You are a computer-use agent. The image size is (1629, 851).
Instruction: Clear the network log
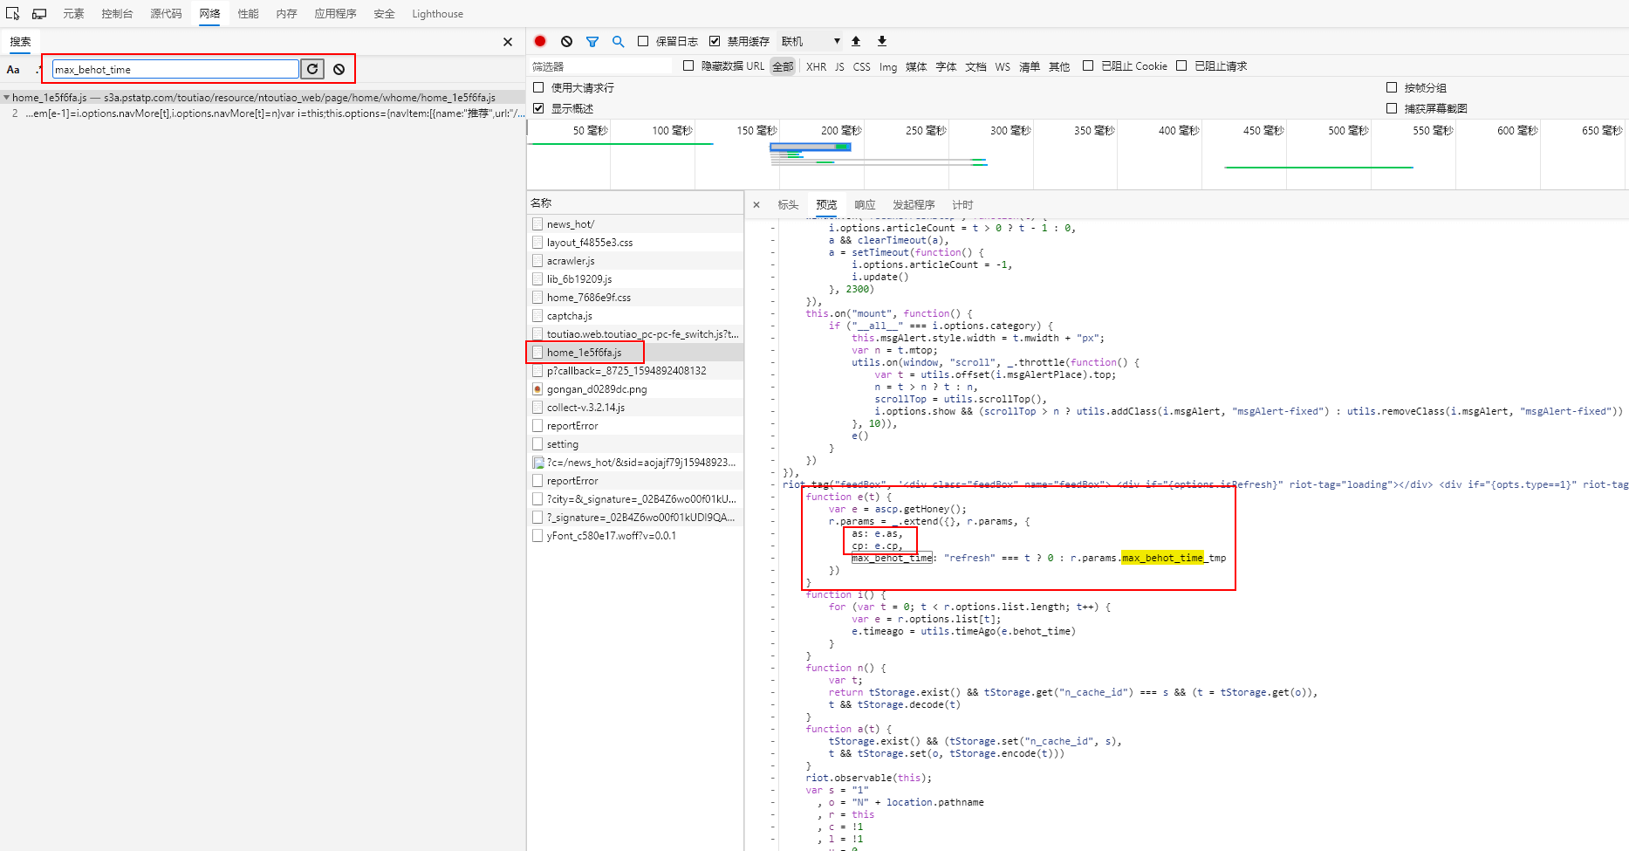(x=566, y=41)
